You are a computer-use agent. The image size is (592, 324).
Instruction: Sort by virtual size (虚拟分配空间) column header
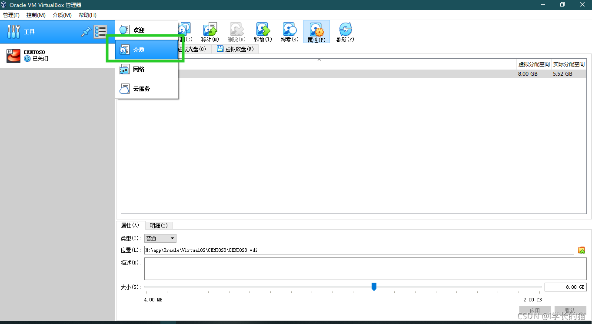[534, 64]
